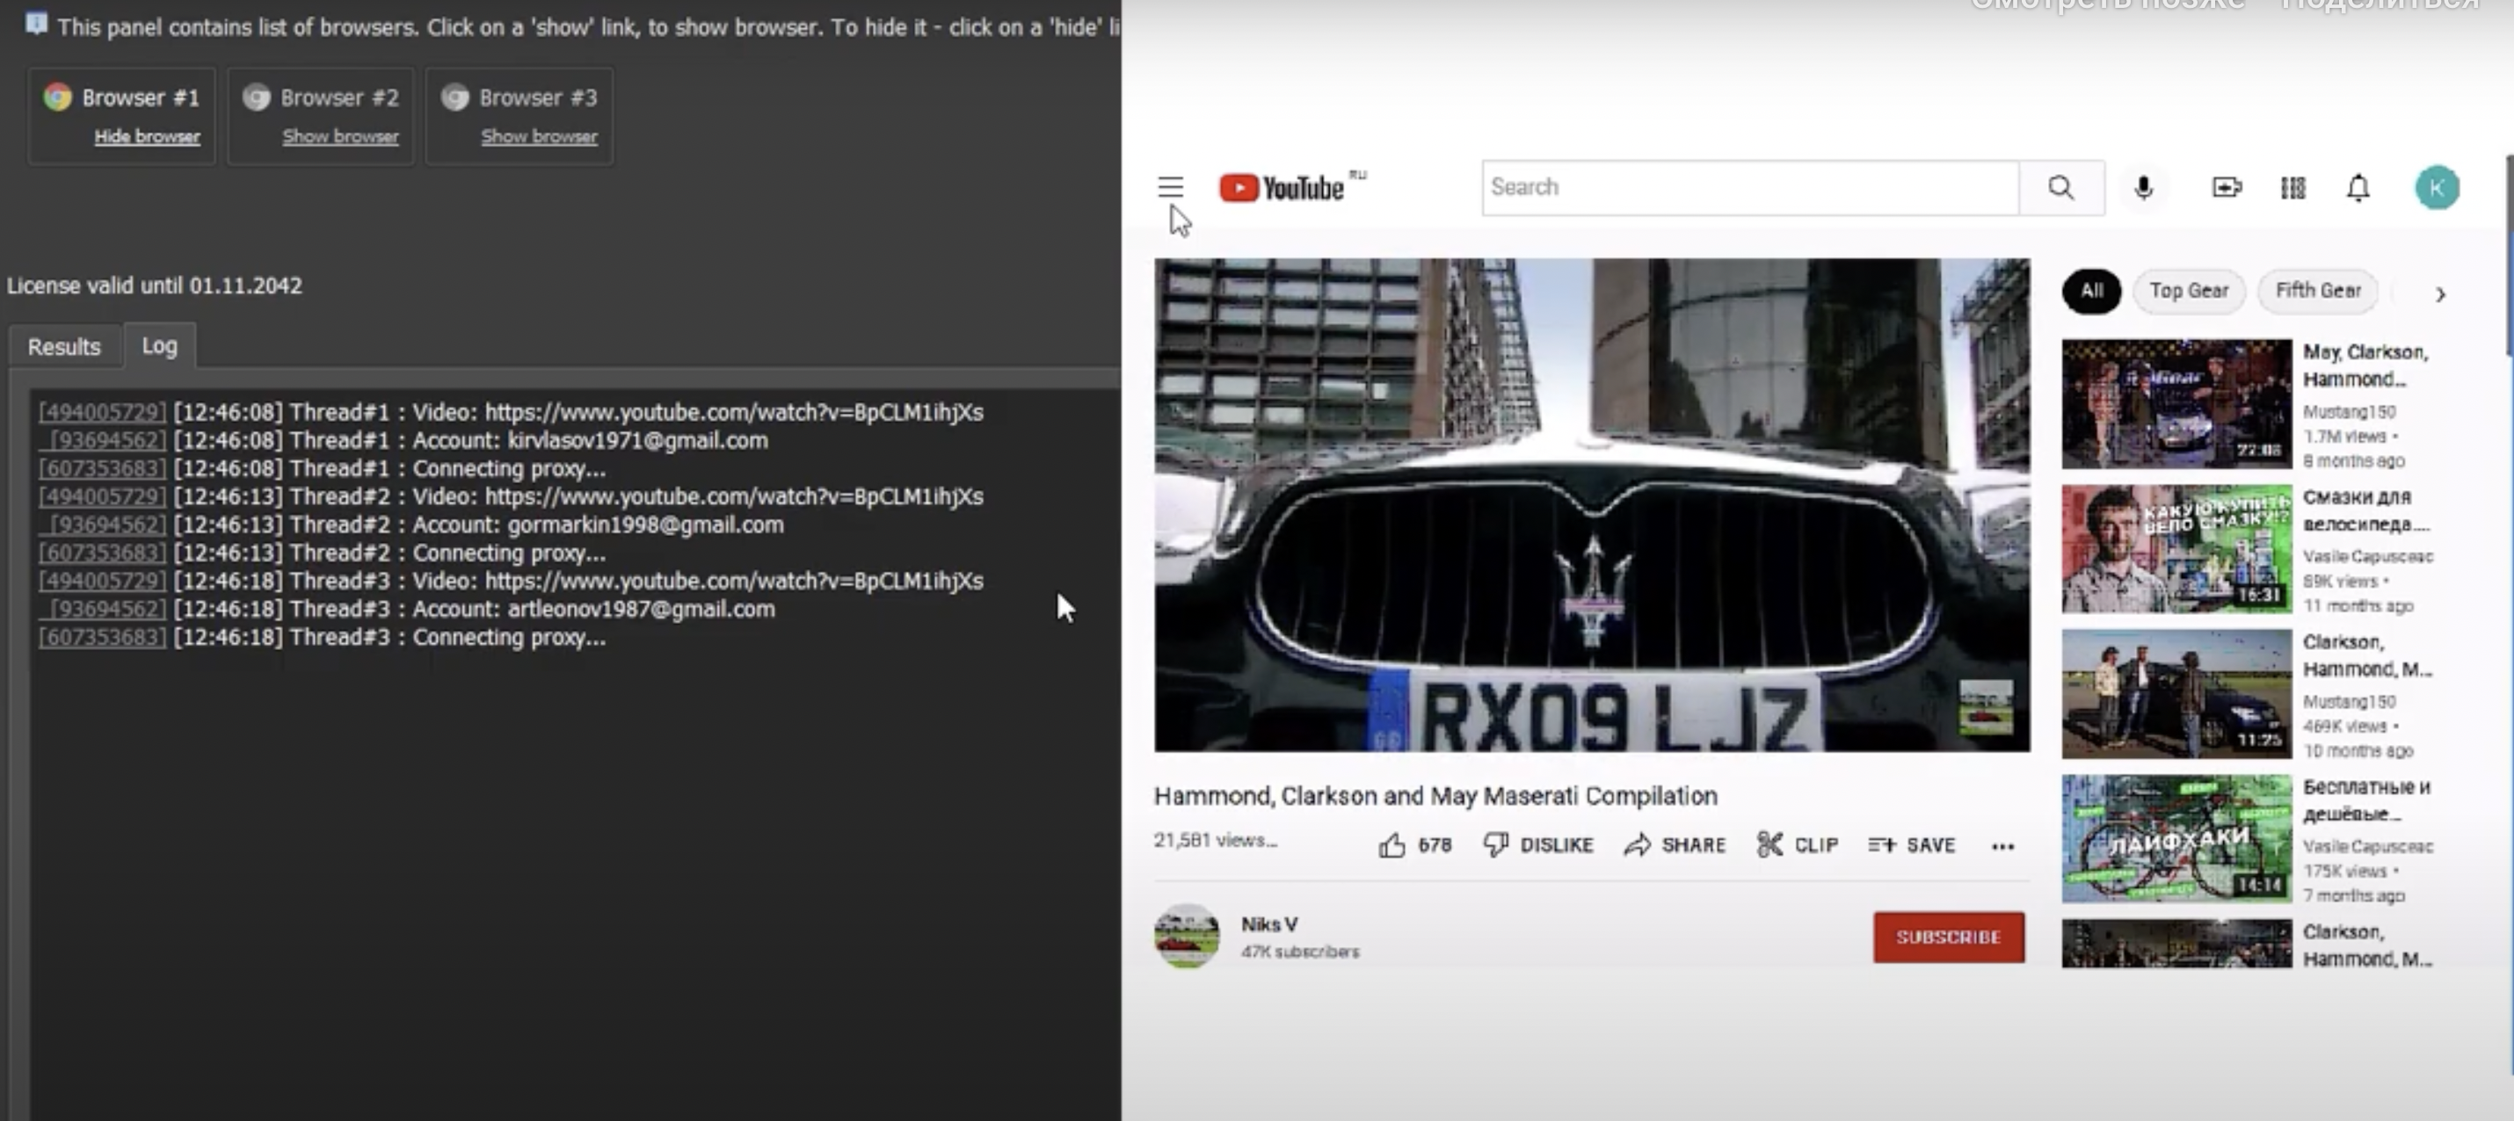Open the Clarkson, Hammond 11:25 video thumbnail
The image size is (2514, 1121).
[2176, 694]
